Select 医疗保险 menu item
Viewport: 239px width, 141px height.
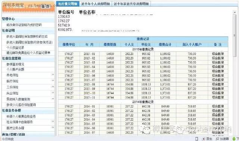pos(12,81)
